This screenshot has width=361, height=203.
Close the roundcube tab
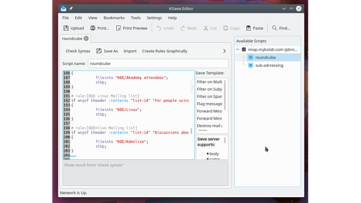click(x=86, y=38)
